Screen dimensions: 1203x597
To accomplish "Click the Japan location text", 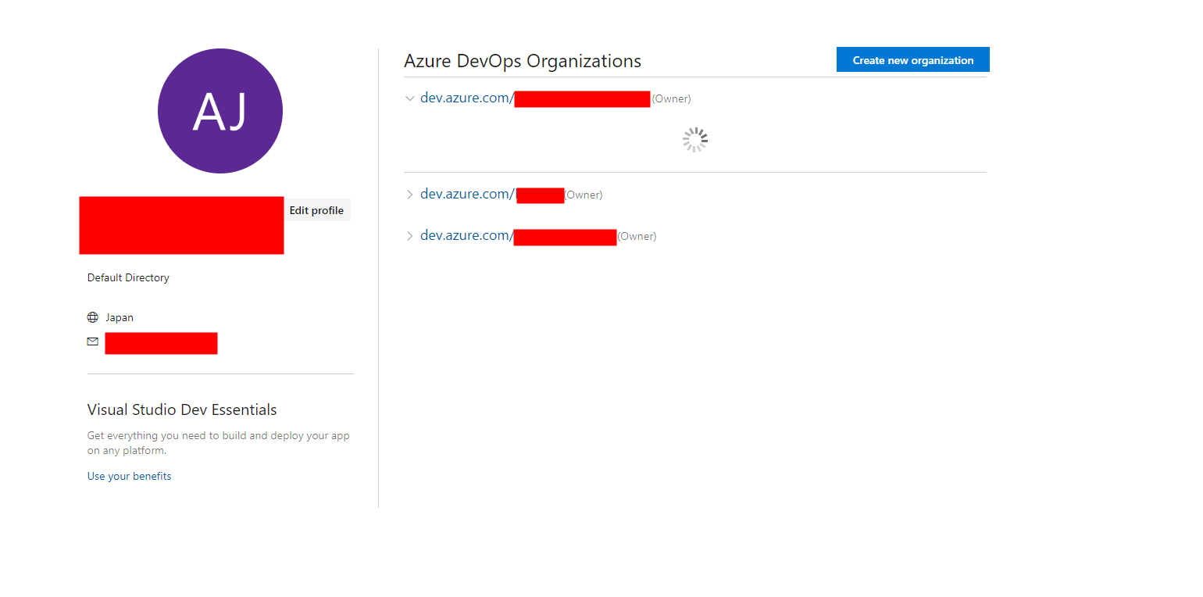I will pyautogui.click(x=120, y=316).
